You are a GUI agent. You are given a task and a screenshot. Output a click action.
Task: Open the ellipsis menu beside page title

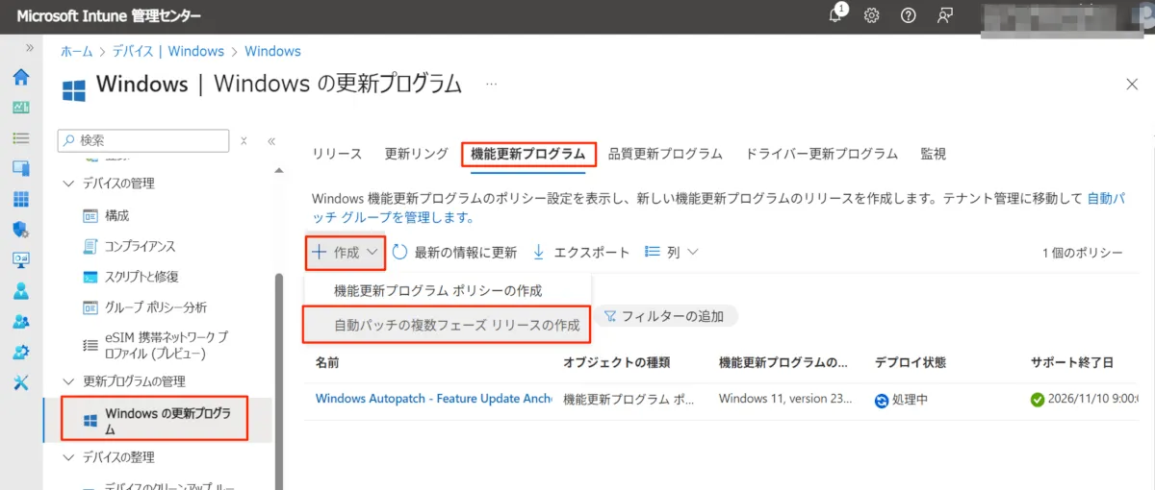click(x=492, y=85)
